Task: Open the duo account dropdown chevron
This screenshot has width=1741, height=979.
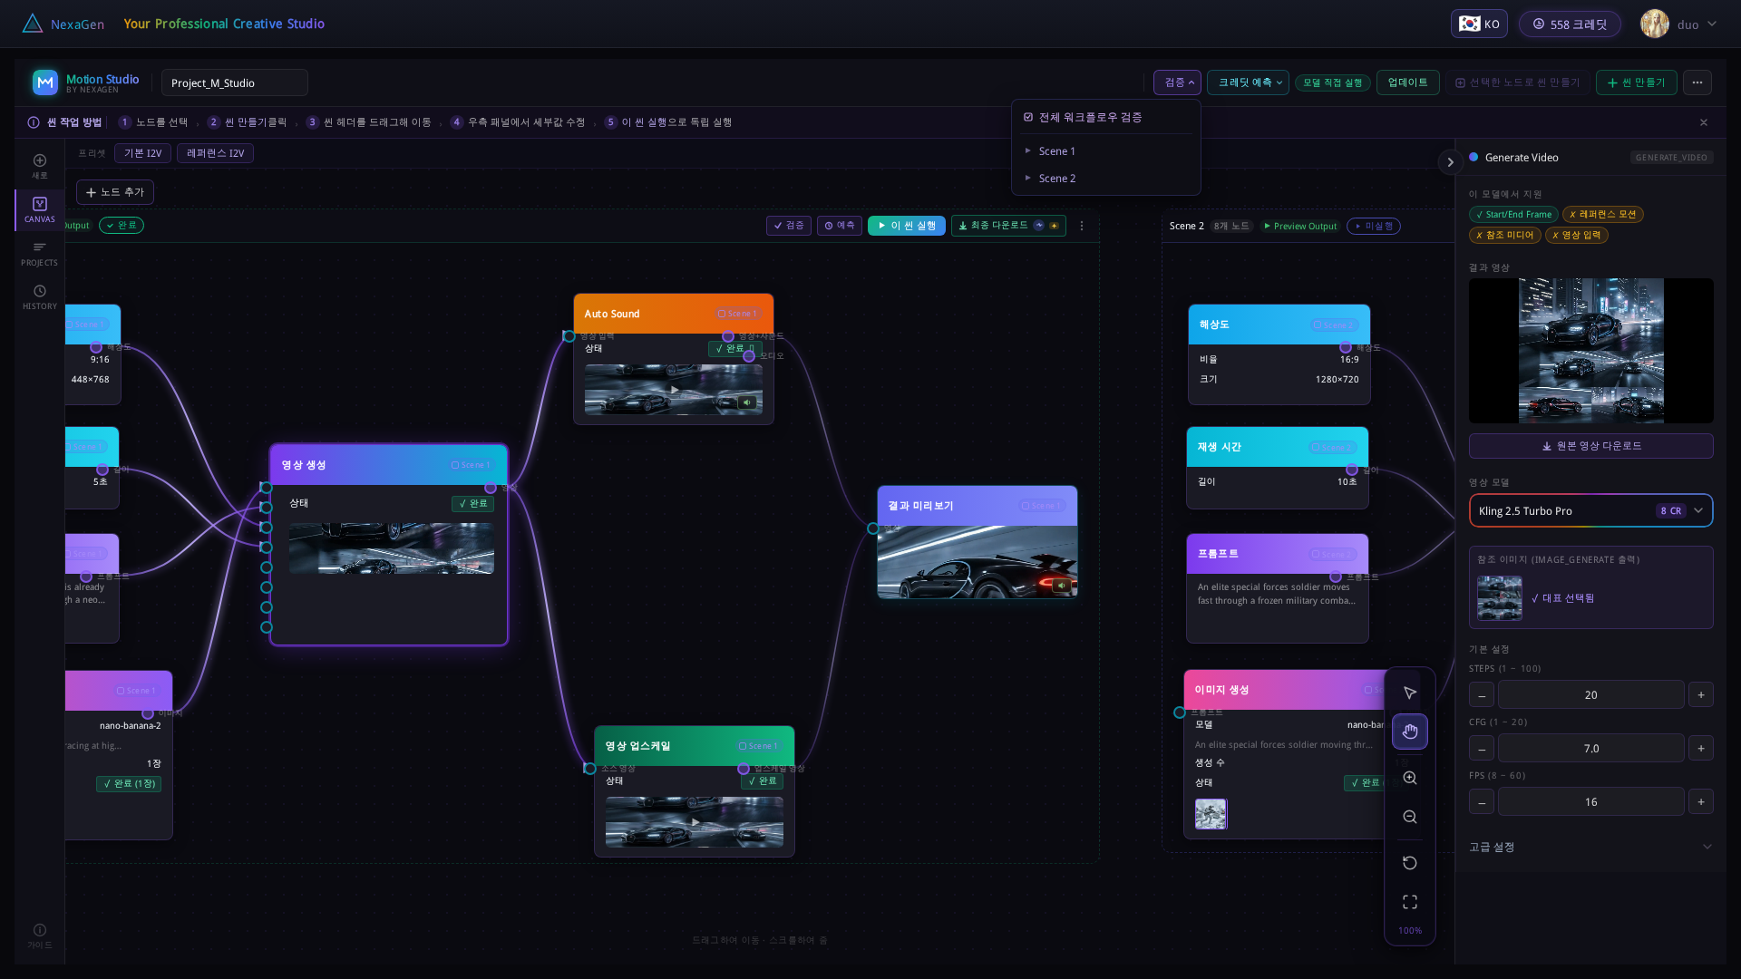Action: pyautogui.click(x=1712, y=24)
